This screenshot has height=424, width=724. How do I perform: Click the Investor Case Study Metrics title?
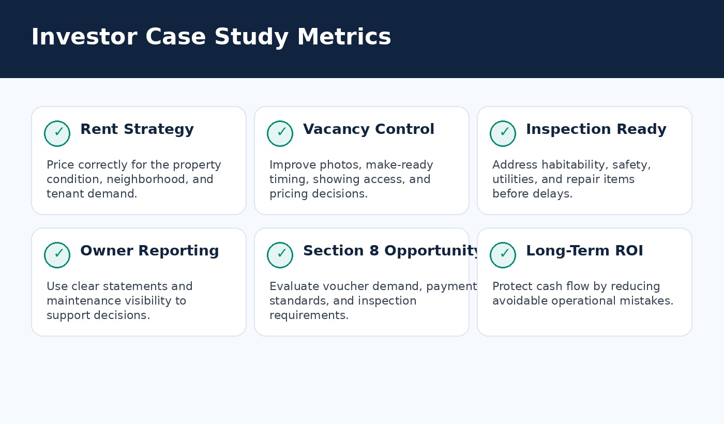tap(211, 37)
